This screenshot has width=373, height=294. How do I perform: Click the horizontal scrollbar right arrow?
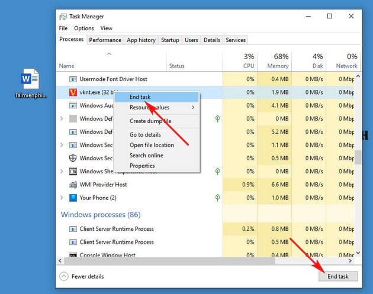[x=350, y=261]
